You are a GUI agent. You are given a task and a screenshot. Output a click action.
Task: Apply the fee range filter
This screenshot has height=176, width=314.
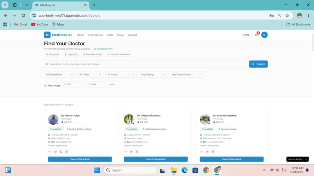coord(112,84)
